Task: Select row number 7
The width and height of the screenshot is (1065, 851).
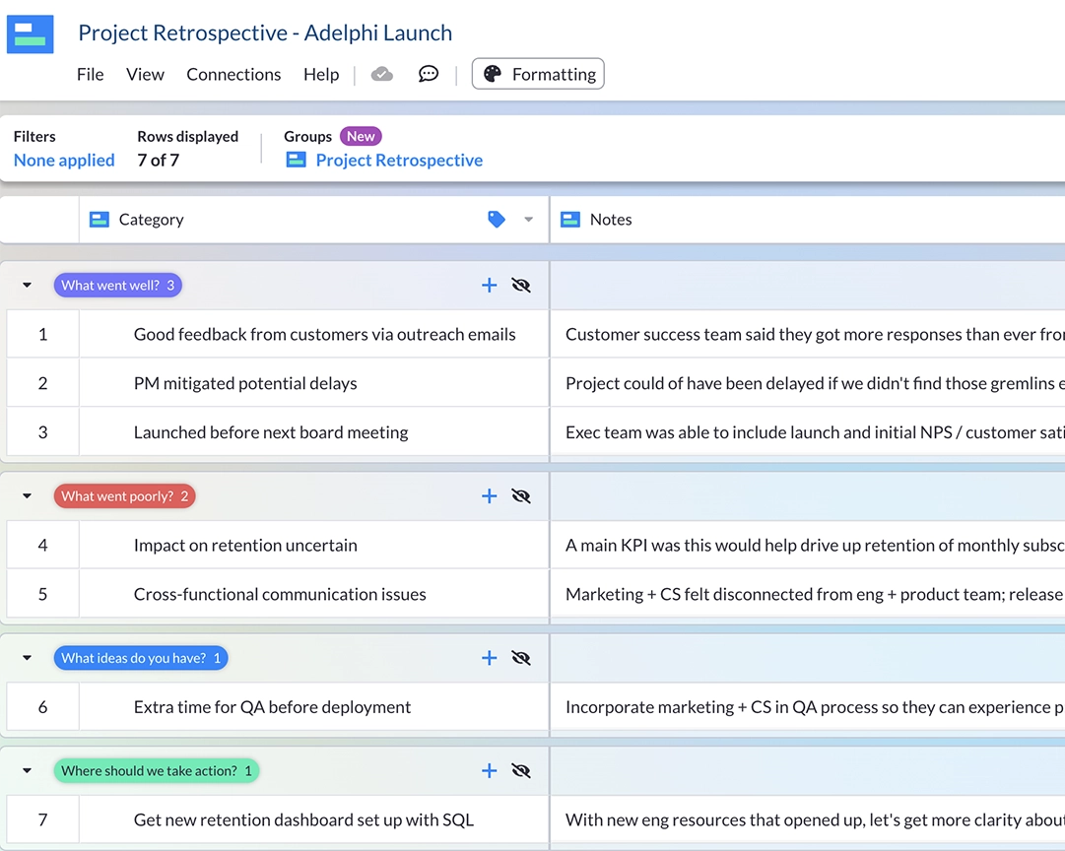Action: pyautogui.click(x=42, y=819)
